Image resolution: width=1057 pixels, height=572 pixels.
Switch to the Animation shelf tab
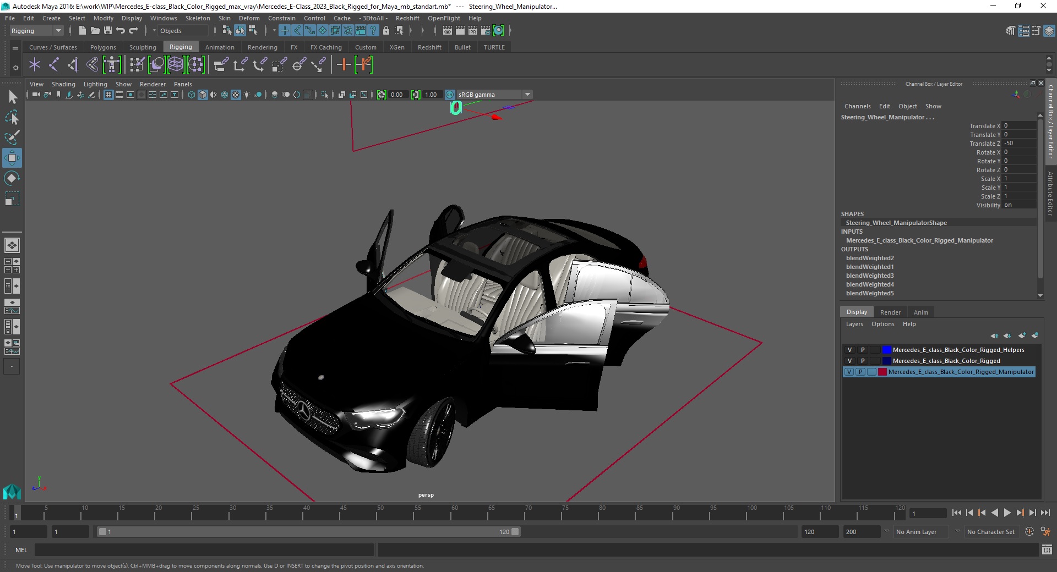(x=220, y=47)
